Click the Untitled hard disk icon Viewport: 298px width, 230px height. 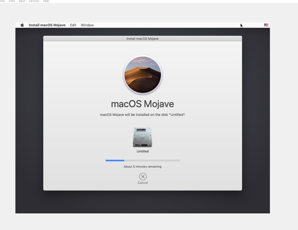[x=142, y=137]
